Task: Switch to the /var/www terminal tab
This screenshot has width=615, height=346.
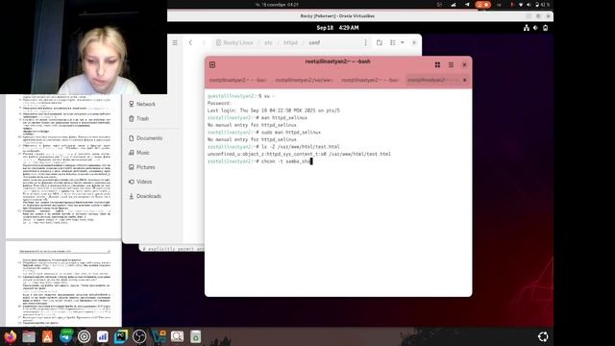Action: [x=304, y=80]
